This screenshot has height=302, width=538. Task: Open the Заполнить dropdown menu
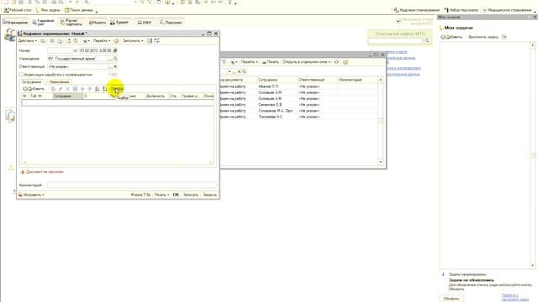[133, 41]
